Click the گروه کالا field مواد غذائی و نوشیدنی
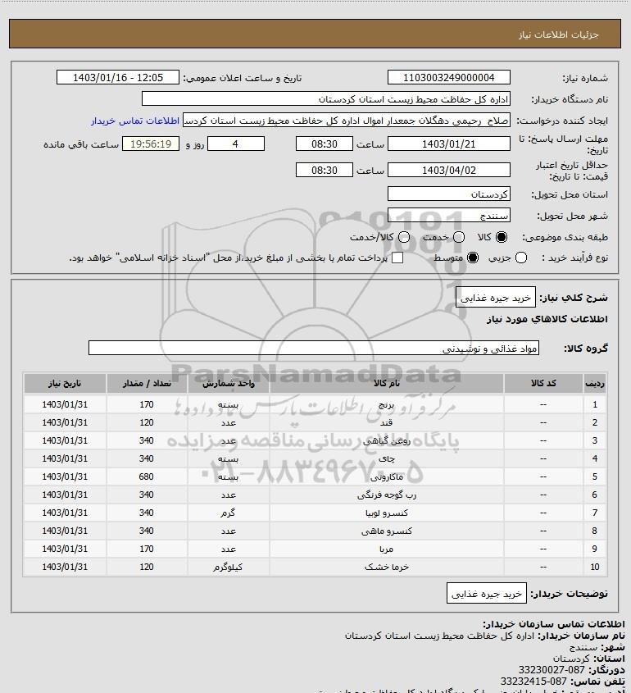 point(314,349)
